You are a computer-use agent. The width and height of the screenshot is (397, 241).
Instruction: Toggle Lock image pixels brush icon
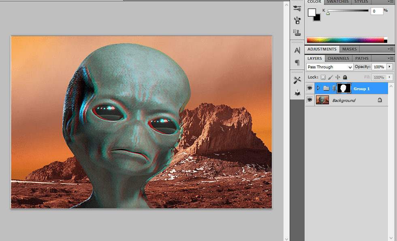(x=331, y=77)
